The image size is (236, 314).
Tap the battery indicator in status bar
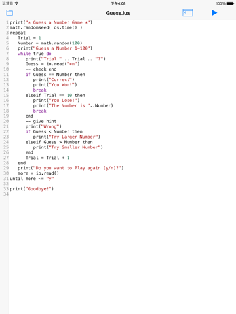[230, 3]
